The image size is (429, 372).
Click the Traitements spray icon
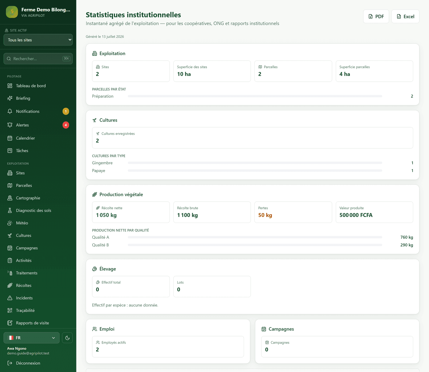click(10, 273)
